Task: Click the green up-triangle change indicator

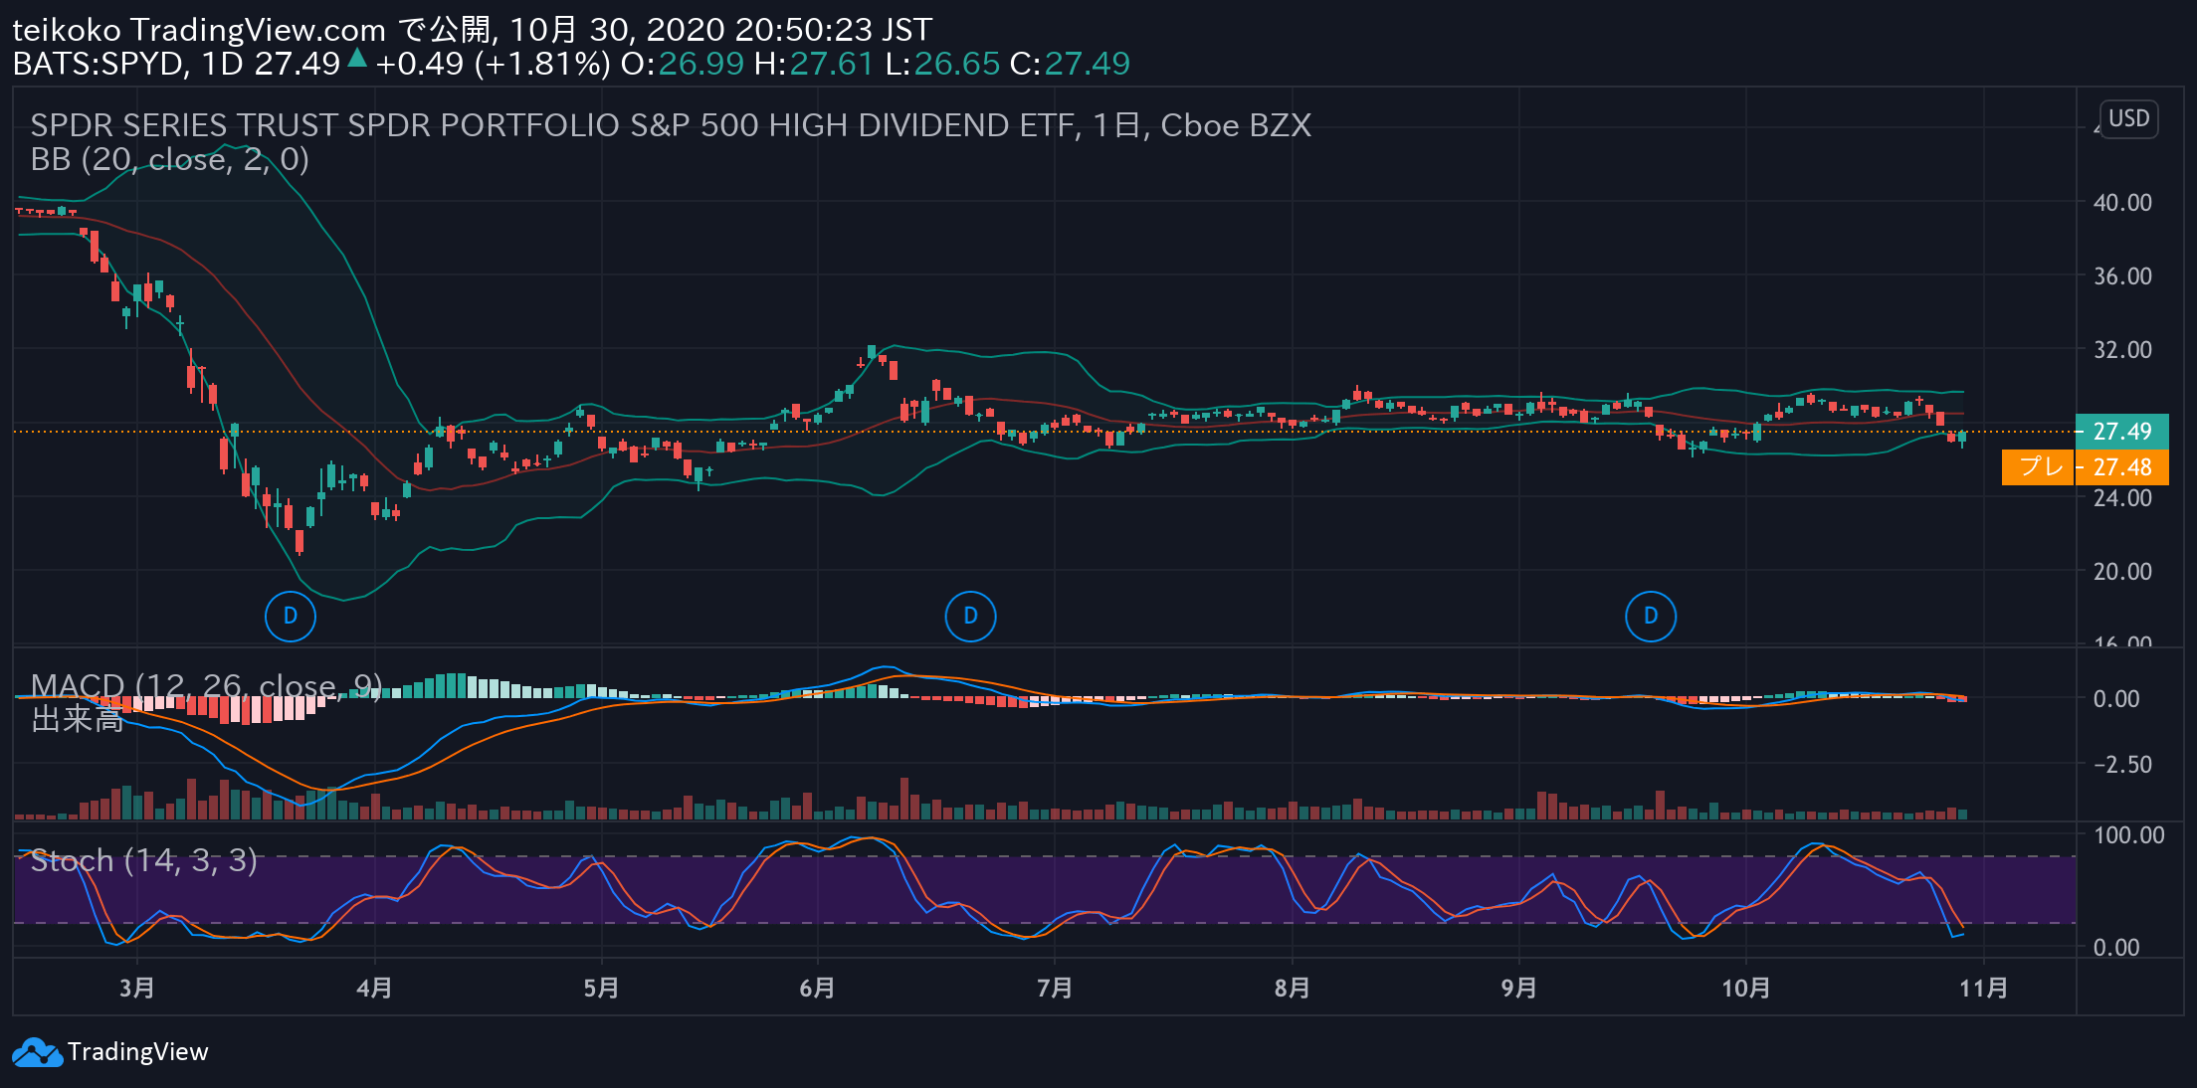Action: coord(356,60)
